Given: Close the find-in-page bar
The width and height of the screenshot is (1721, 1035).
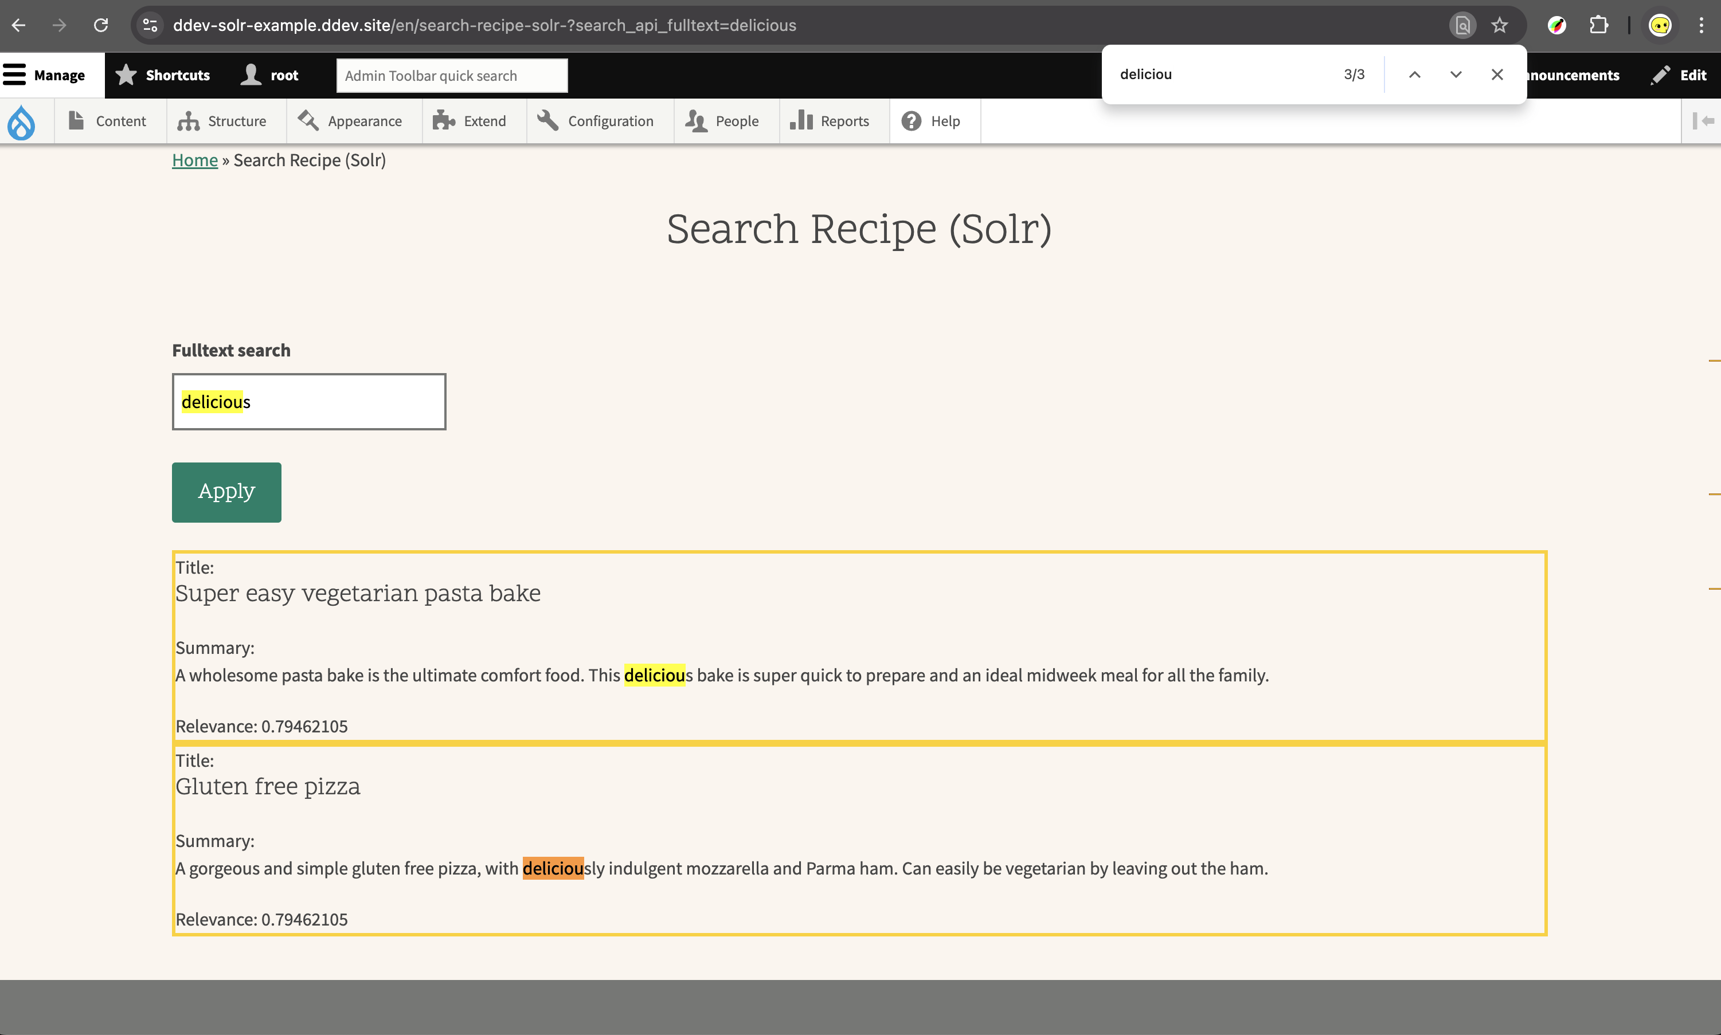Looking at the screenshot, I should tap(1496, 75).
